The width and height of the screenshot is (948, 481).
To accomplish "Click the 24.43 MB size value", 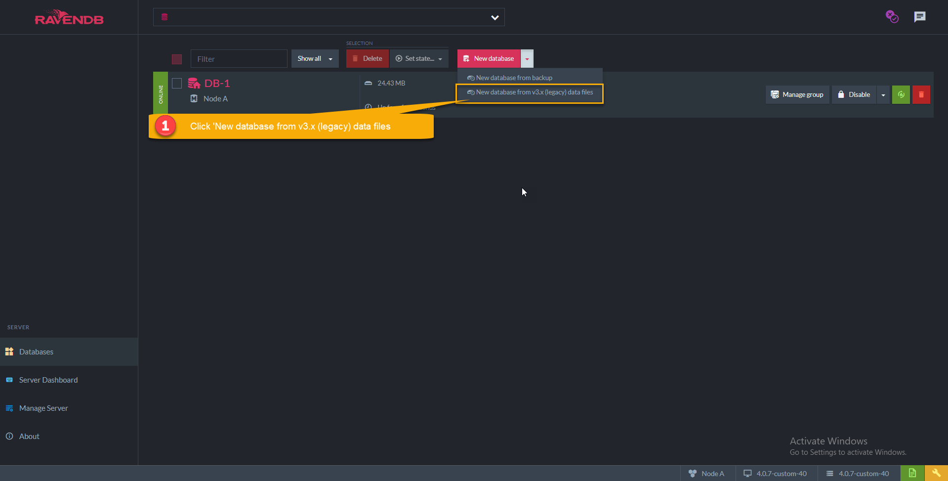I will 391,83.
